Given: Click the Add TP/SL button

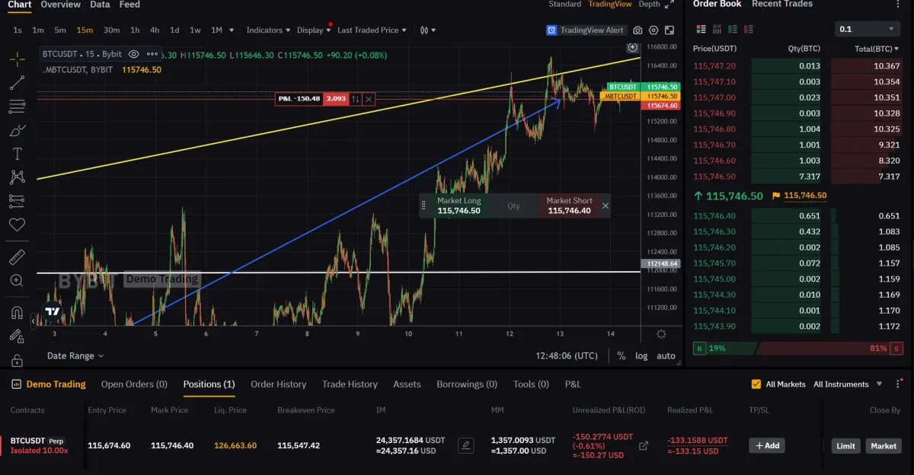Looking at the screenshot, I should coord(767,445).
